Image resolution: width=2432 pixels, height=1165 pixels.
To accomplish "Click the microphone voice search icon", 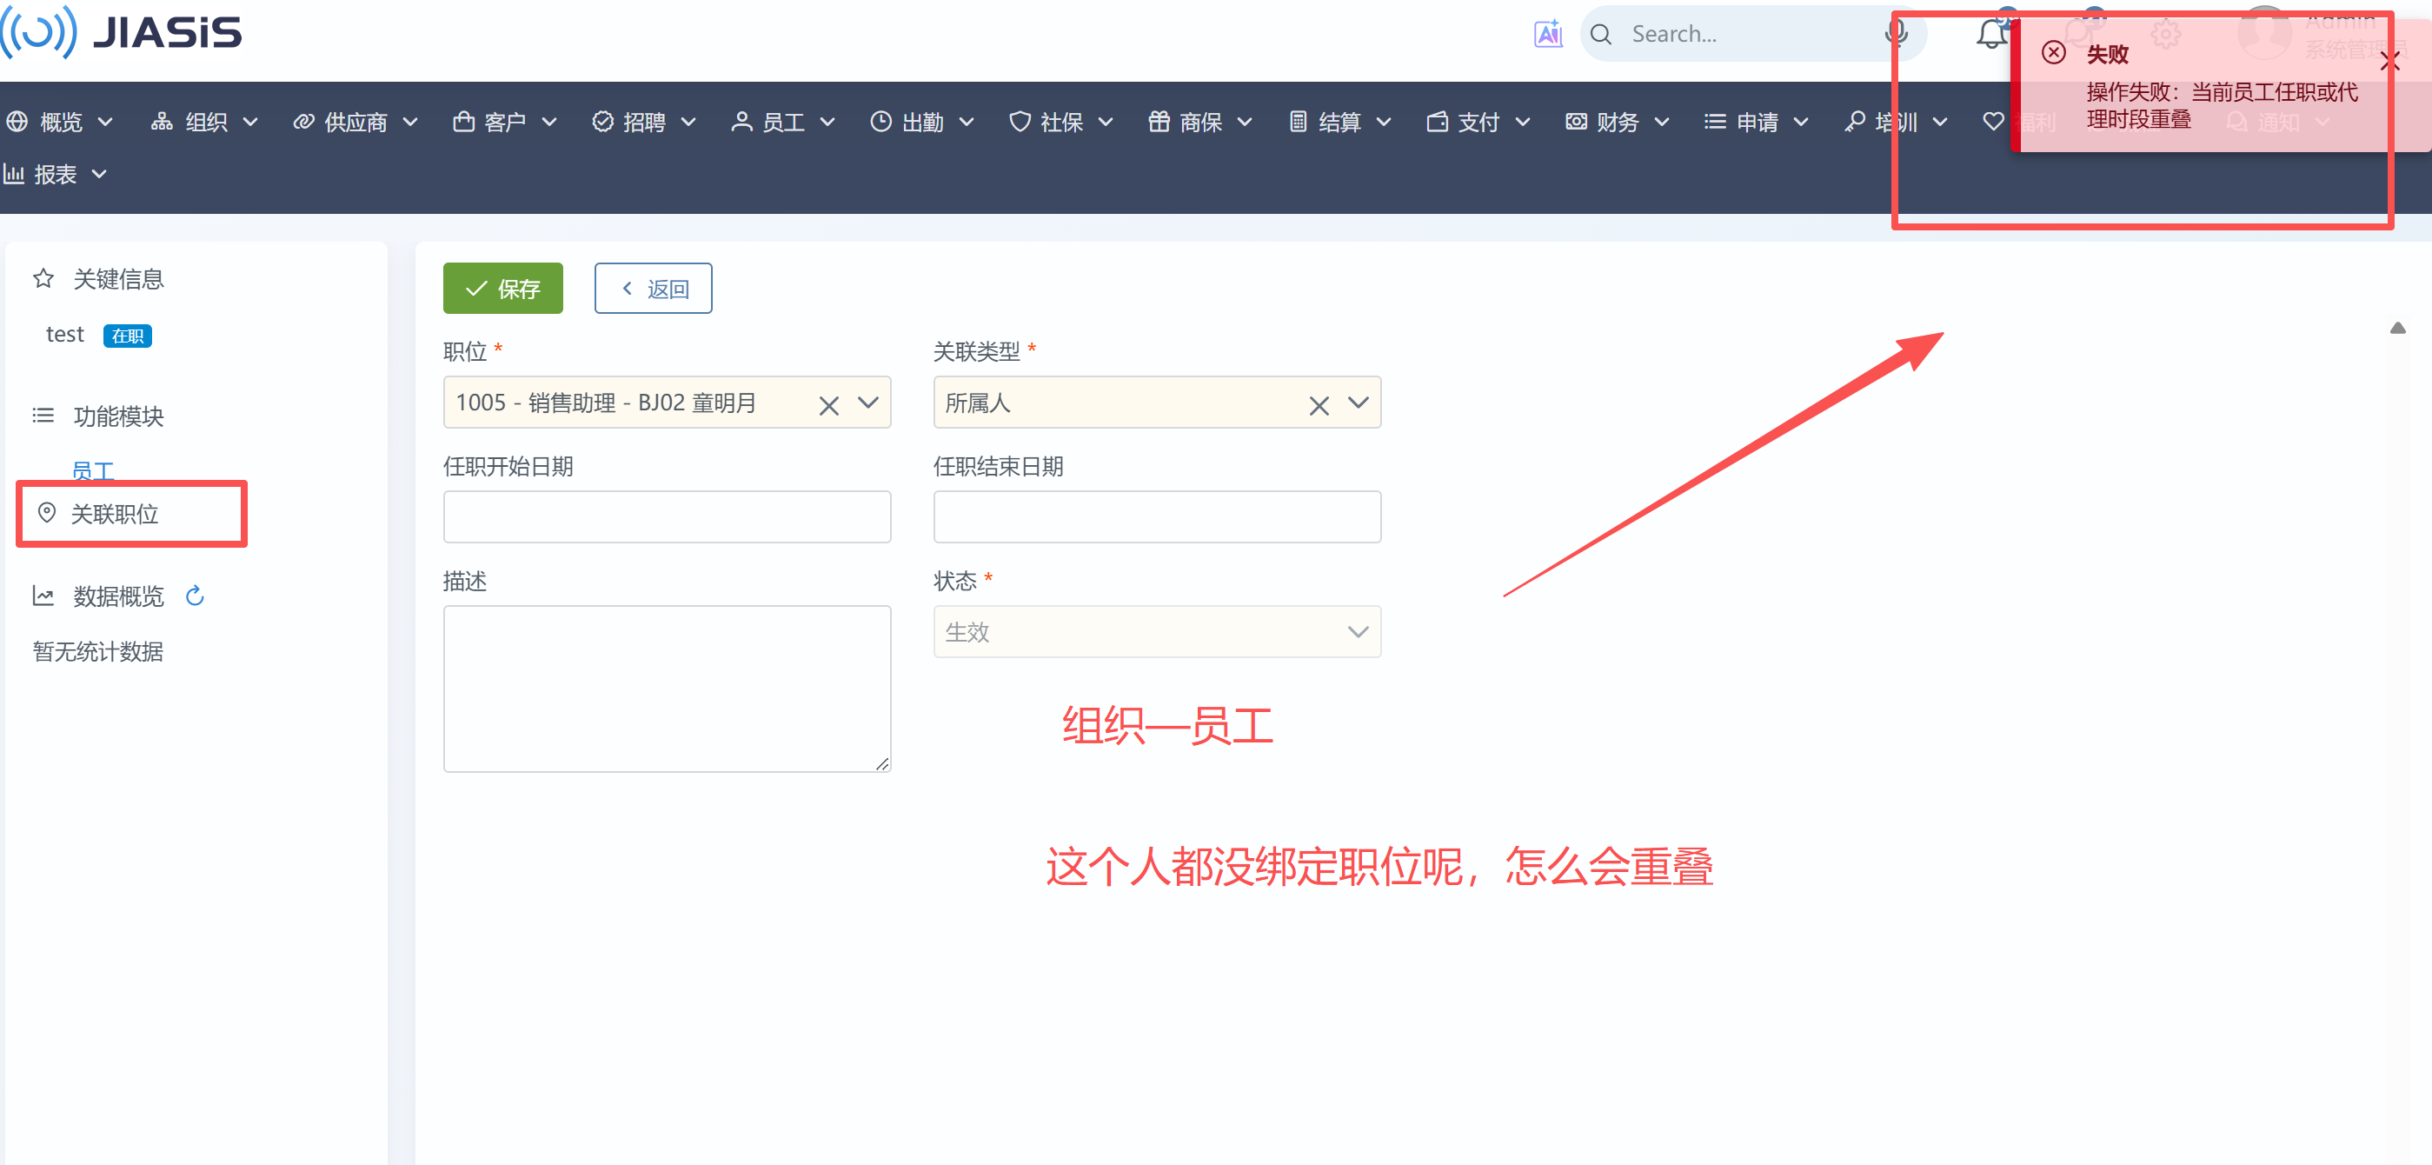I will click(1895, 34).
